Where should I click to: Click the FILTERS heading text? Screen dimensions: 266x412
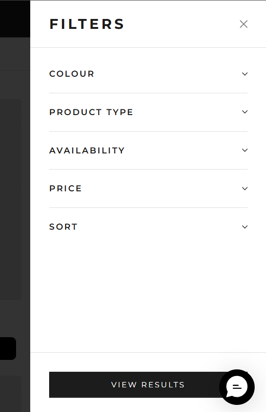pos(87,24)
